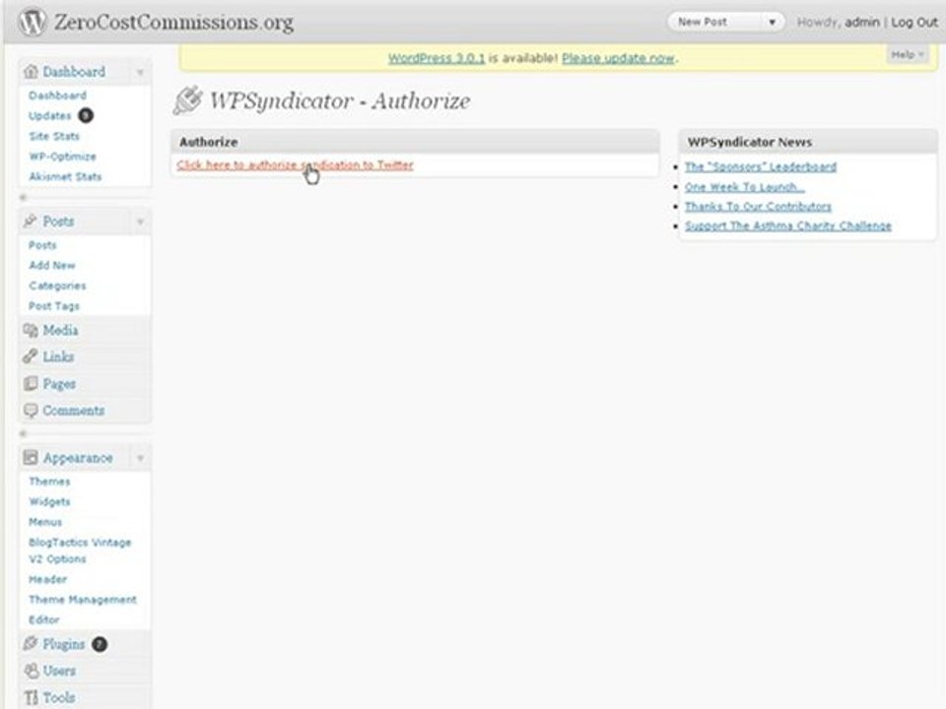Open the Media menu
946x709 pixels.
(60, 331)
